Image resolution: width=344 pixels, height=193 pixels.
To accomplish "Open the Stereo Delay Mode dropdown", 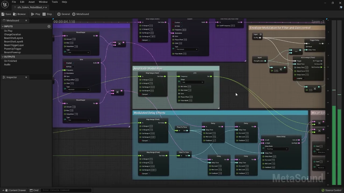I will pos(277,149).
